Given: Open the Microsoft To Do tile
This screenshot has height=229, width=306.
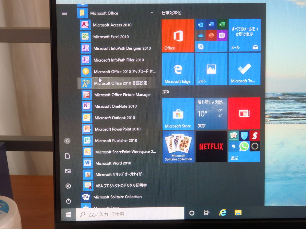Looking at the screenshot, I should [x=245, y=69].
